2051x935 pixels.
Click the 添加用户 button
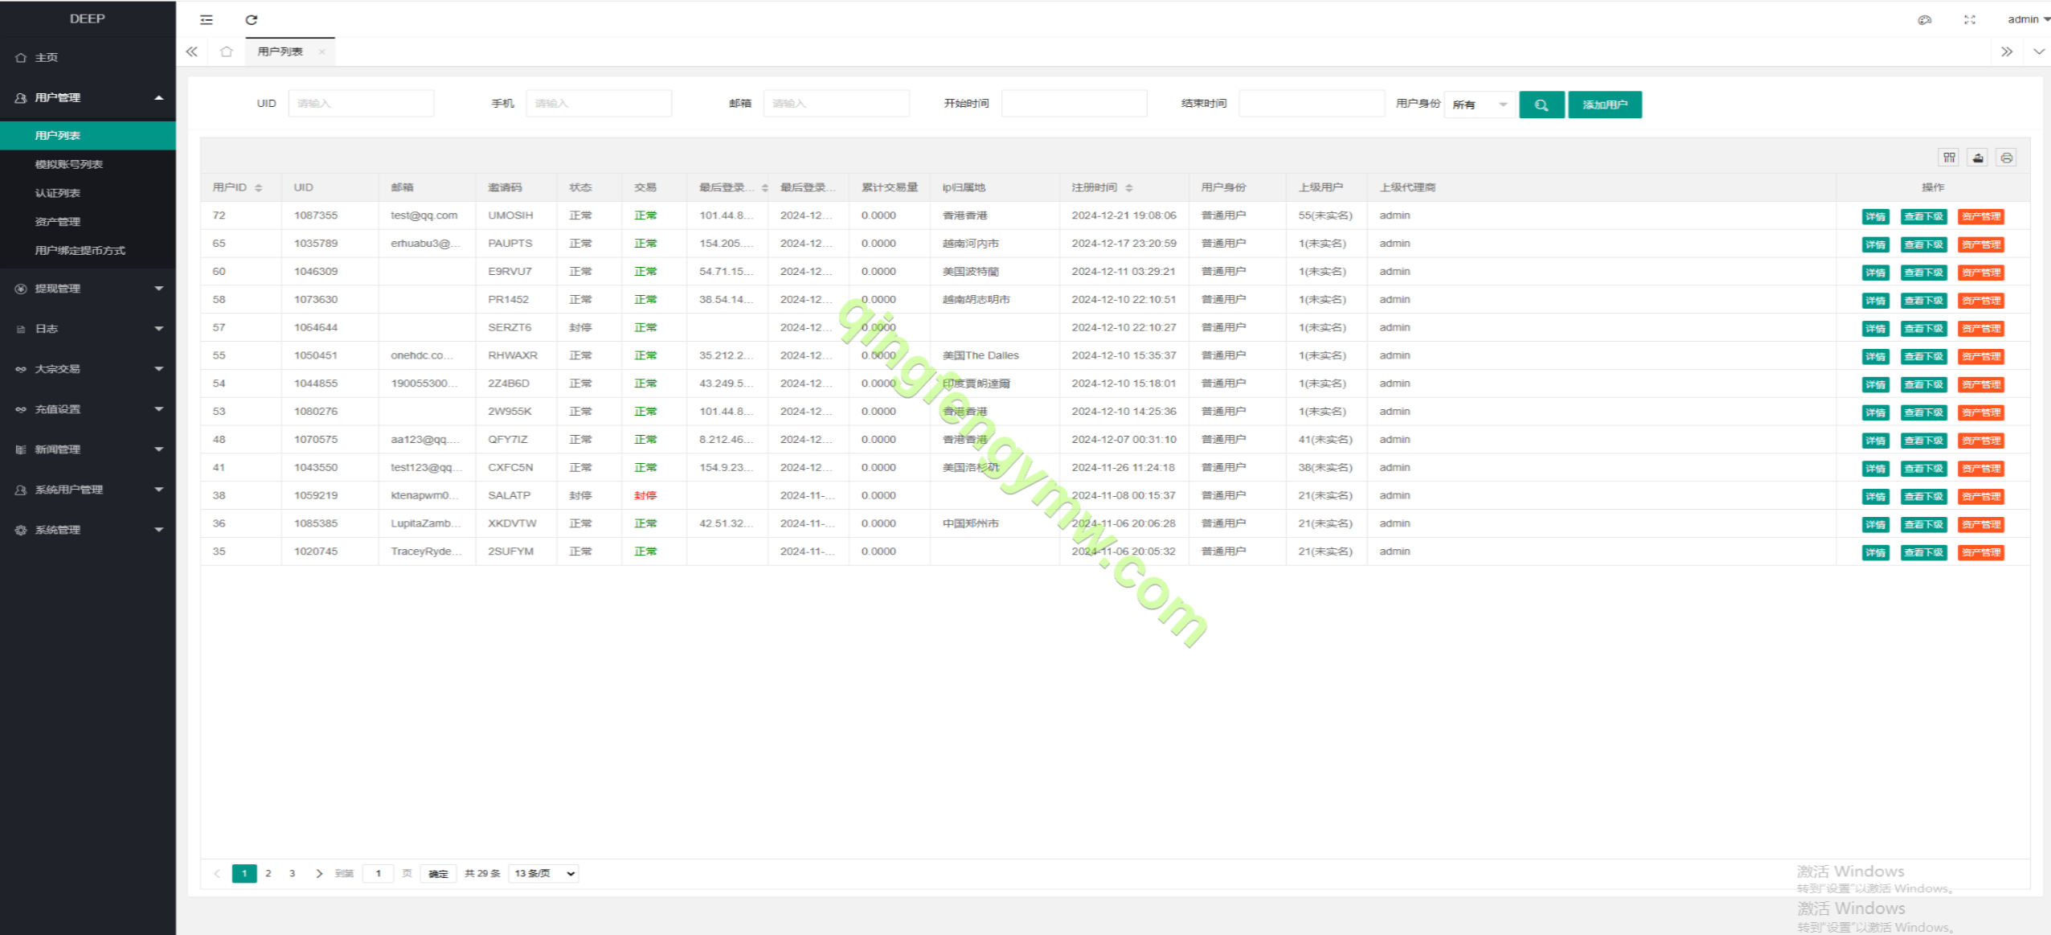click(x=1604, y=105)
